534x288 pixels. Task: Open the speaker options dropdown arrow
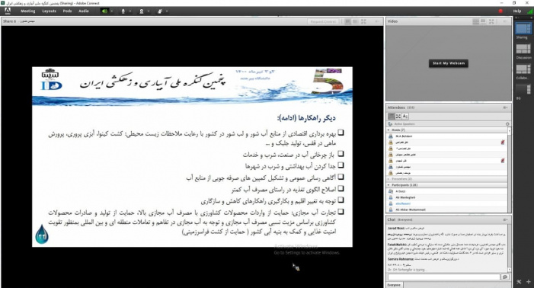112,11
